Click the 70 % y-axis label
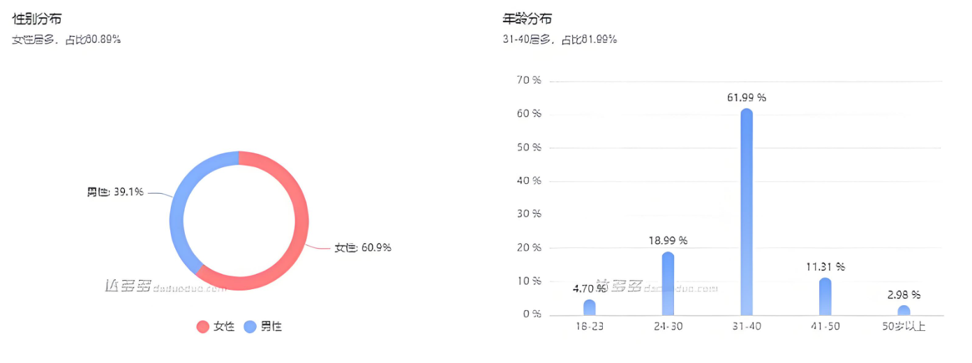972x363 pixels. (530, 81)
